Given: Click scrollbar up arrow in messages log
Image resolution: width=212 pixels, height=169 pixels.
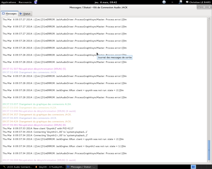Looking at the screenshot, I should coord(209,18).
